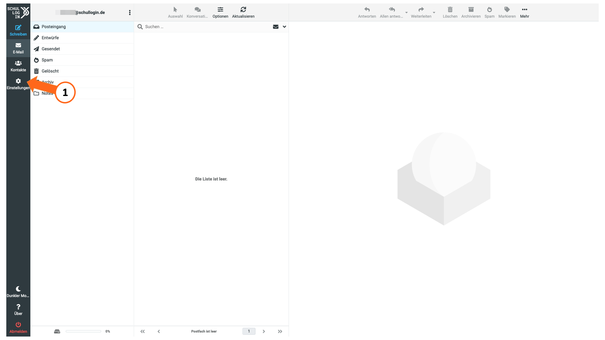Open the Gesendet folder

pos(82,49)
